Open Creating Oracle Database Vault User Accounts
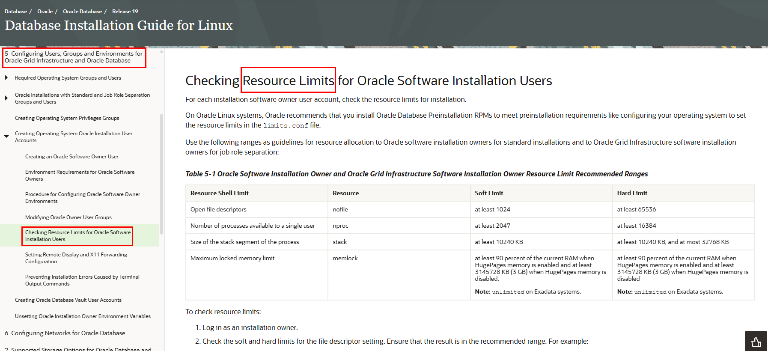 click(x=68, y=300)
